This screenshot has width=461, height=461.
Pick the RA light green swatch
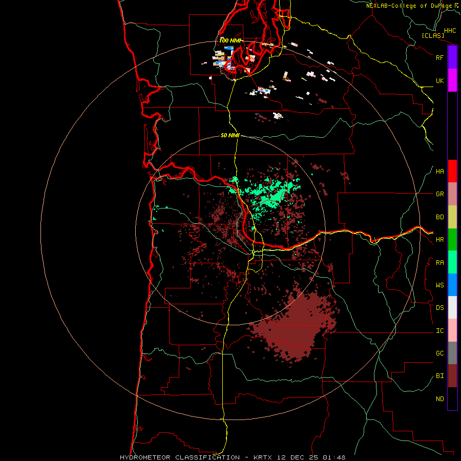(452, 262)
